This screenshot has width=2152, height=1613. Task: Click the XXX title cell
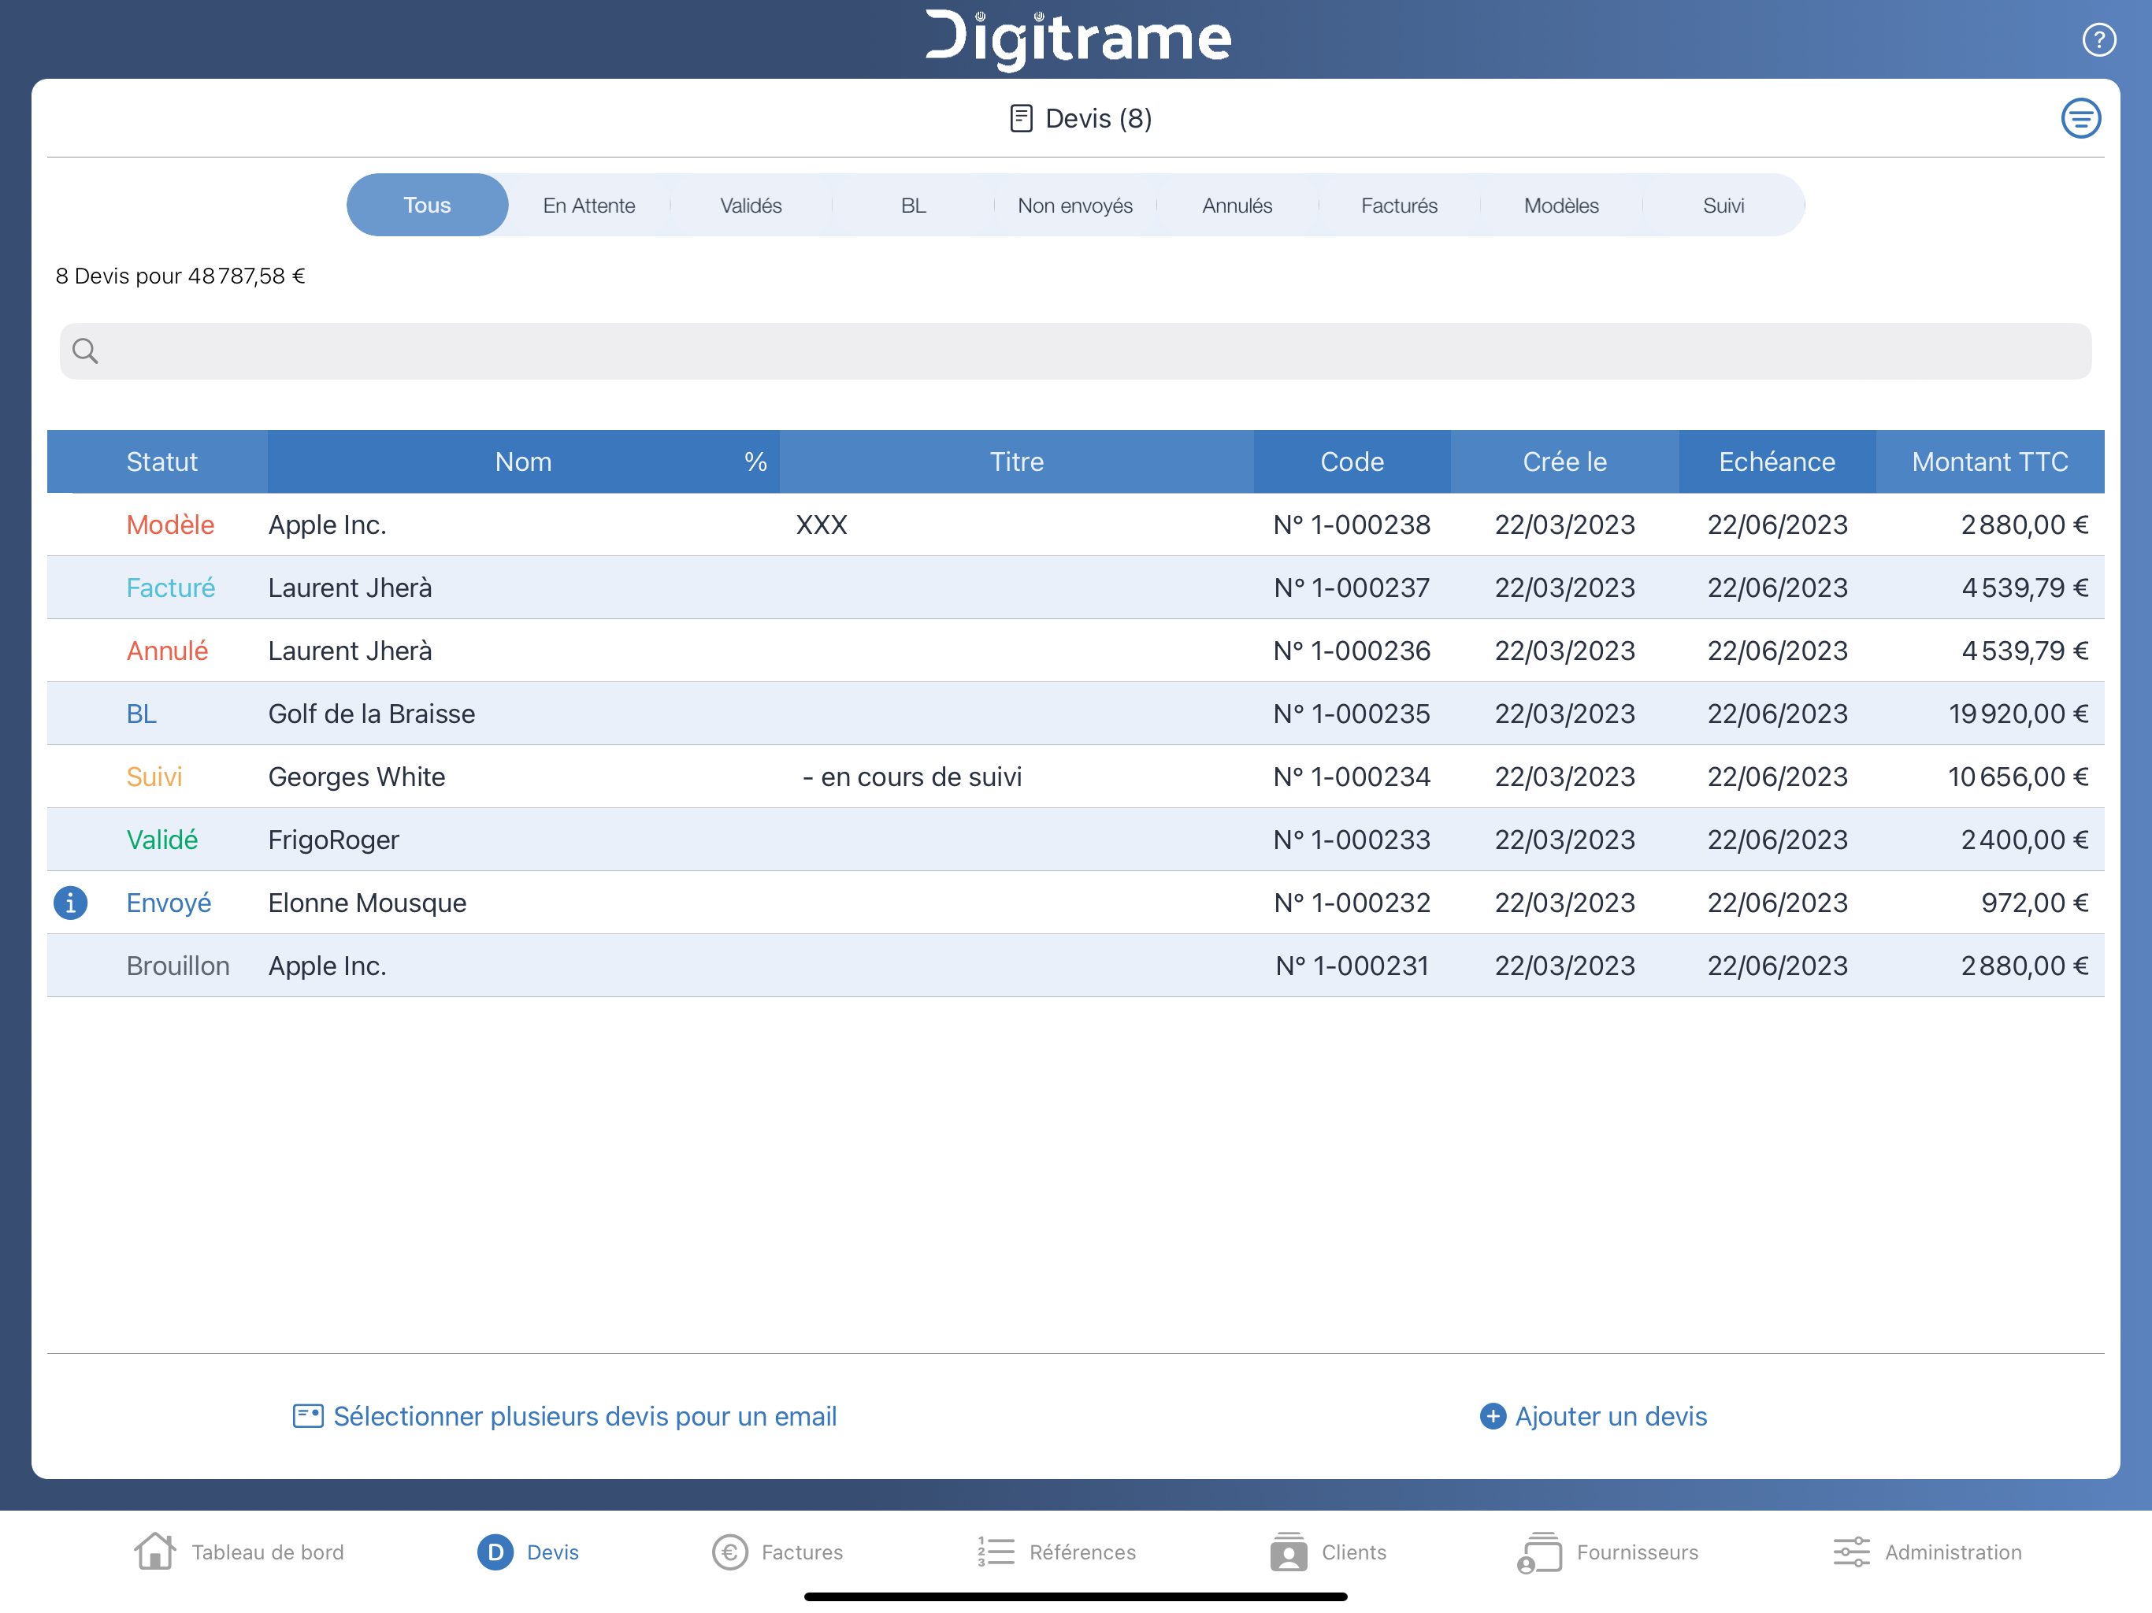[x=821, y=525]
